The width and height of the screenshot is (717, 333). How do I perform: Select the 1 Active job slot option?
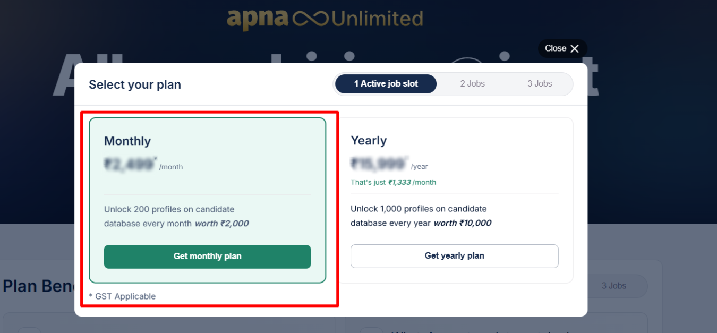[x=386, y=84]
